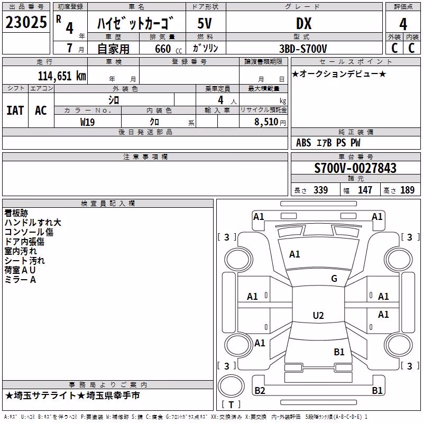This screenshot has height=423, width=423.
Task: Select the note シート汚れ
Action: point(24,261)
